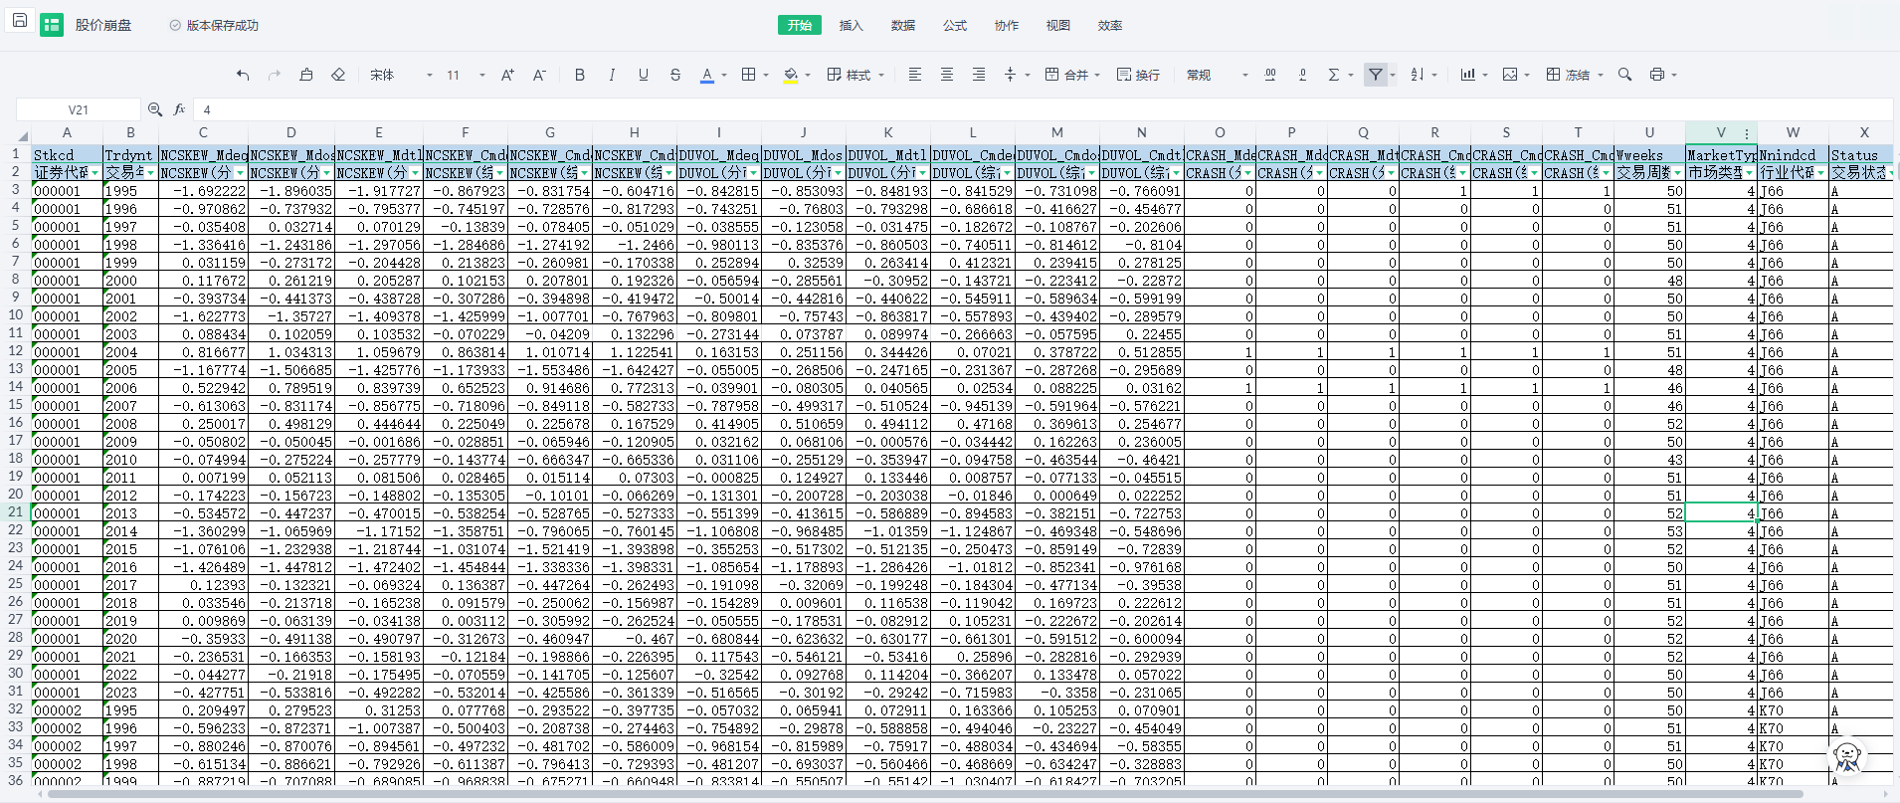
Task: Open the print options dropdown arrow
Action: (1675, 75)
